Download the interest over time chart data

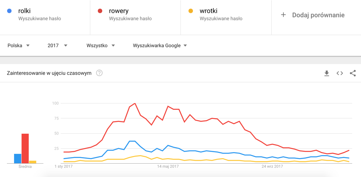[327, 73]
